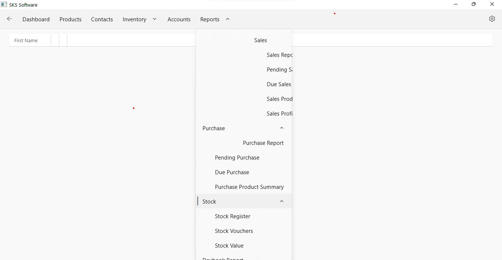Collapse the Purchase report section
Image resolution: width=502 pixels, height=260 pixels.
282,128
